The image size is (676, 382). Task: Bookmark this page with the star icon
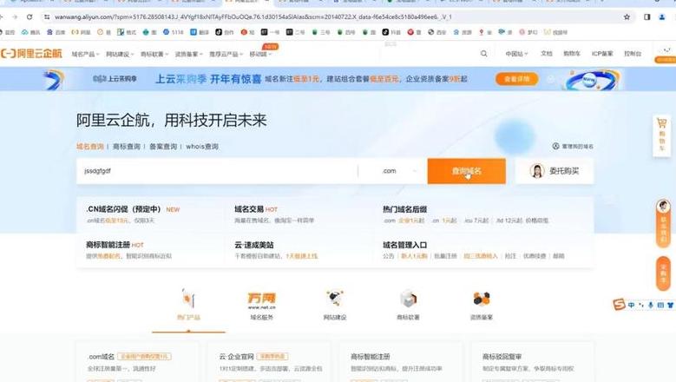[x=627, y=16]
